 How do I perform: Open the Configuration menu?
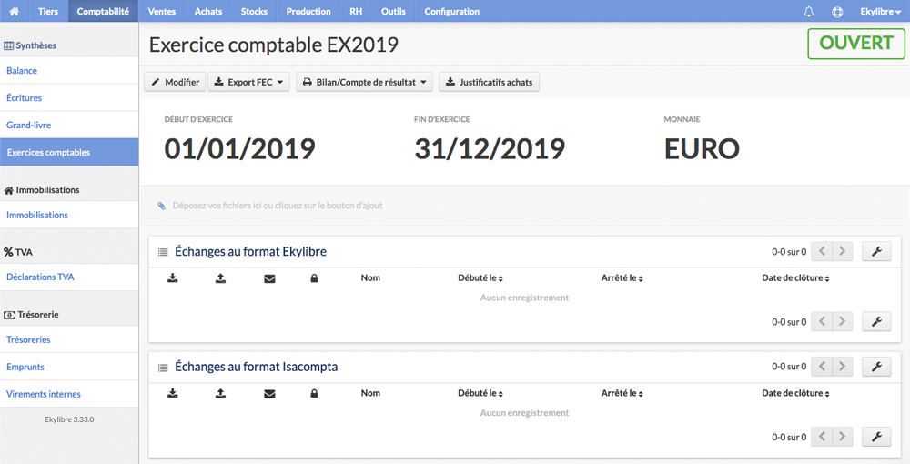point(452,11)
